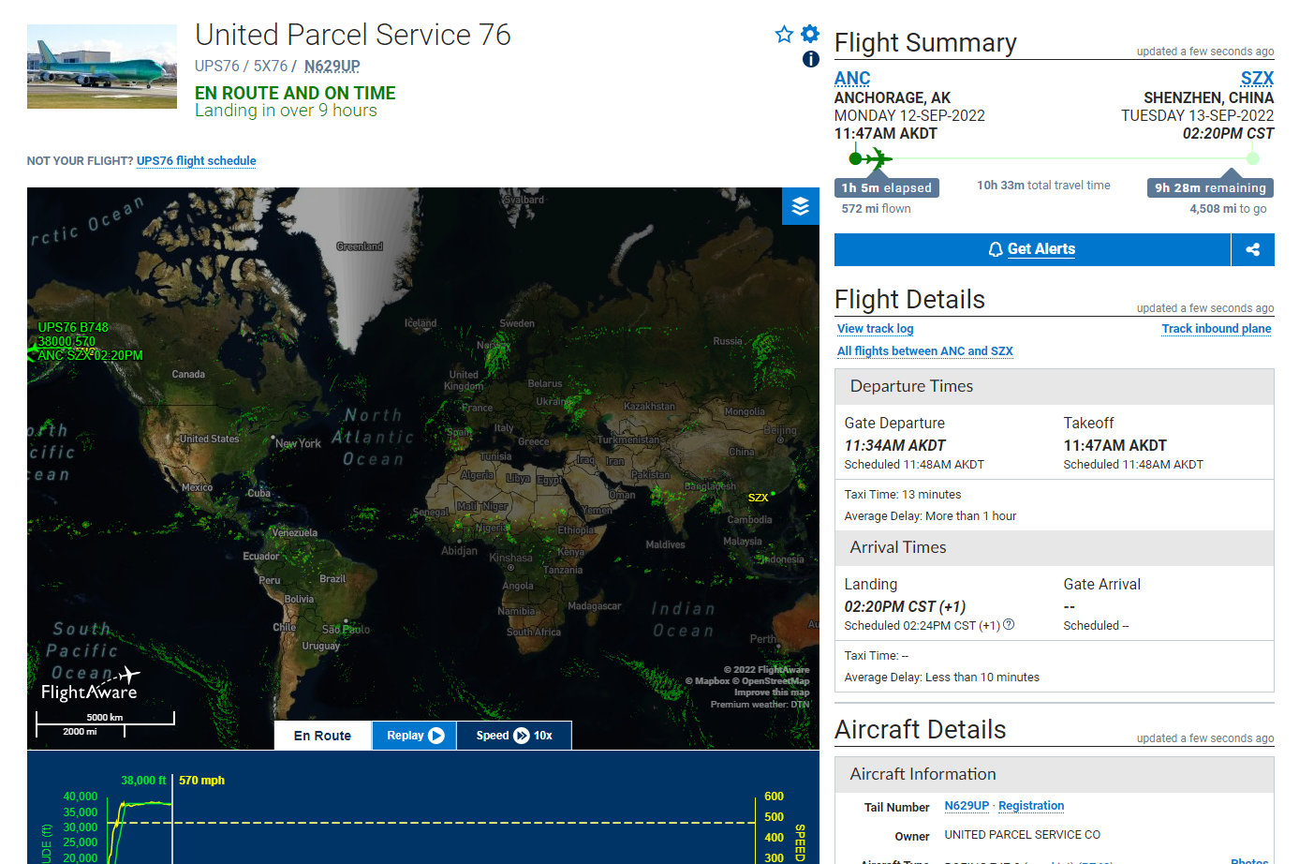
Task: Click 'Average Delay: Less than 10 minutes'
Action: pos(942,678)
